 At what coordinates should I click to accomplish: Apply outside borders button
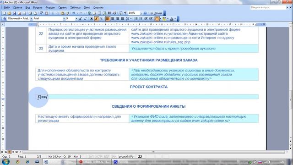pyautogui.click(x=157, y=18)
